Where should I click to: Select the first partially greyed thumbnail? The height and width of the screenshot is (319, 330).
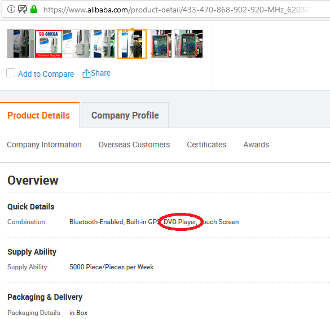pos(21,44)
